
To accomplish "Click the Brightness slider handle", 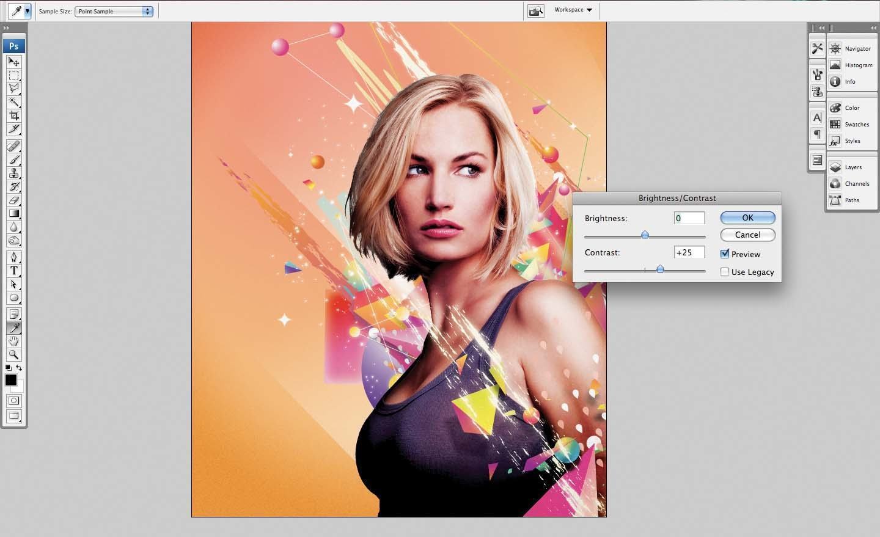I will coord(645,235).
